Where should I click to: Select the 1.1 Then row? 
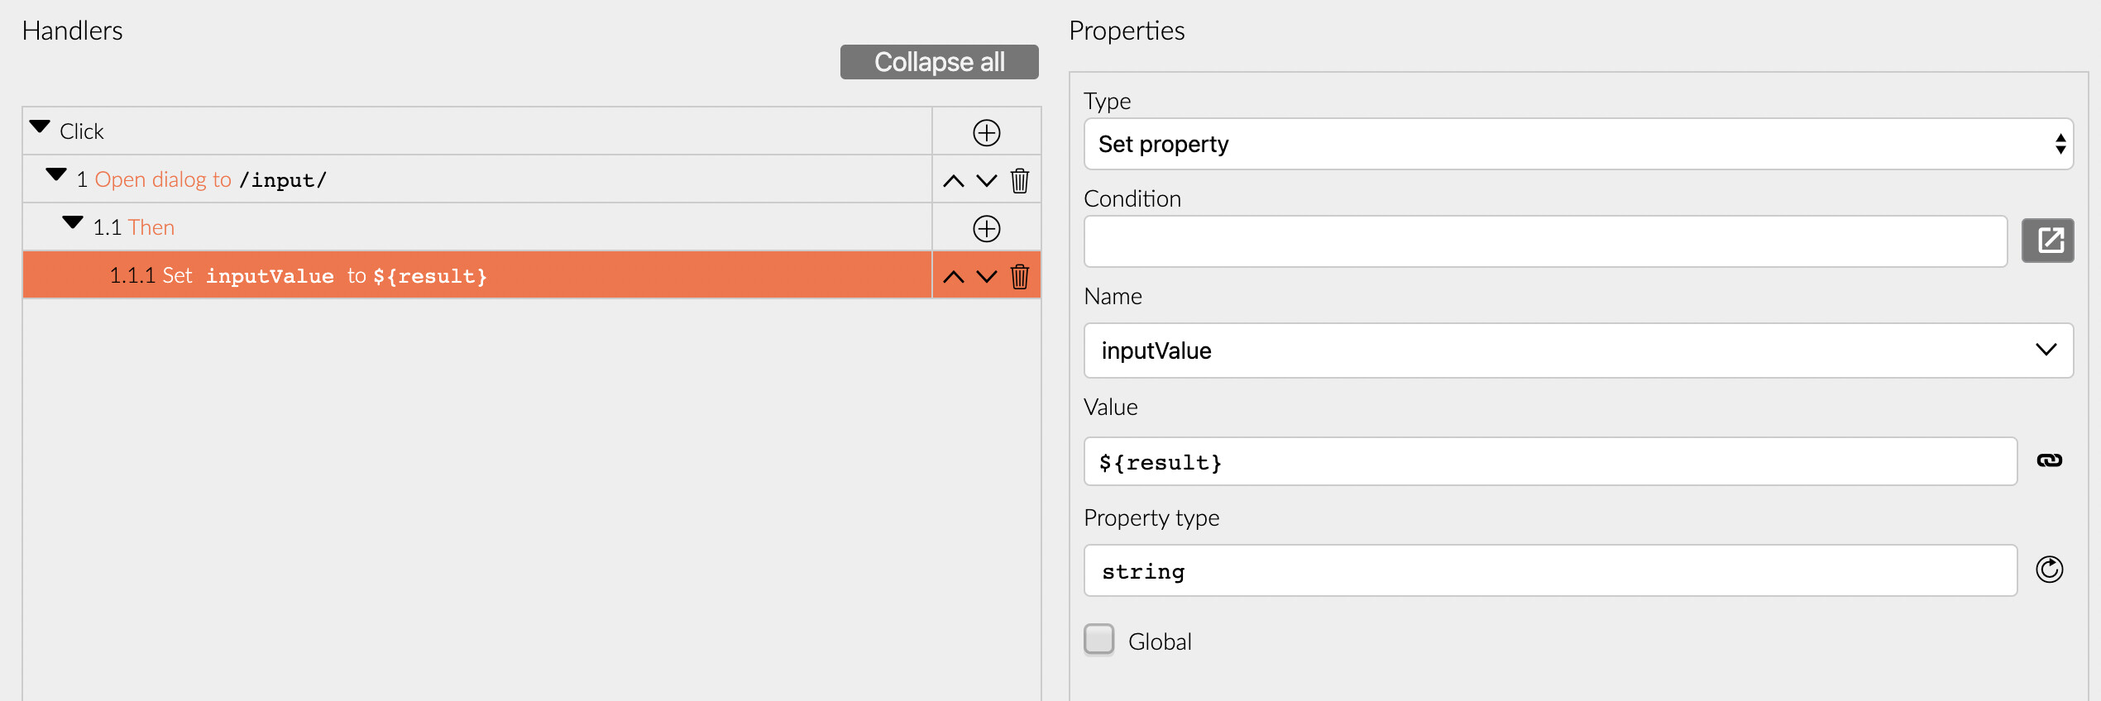pos(477,227)
